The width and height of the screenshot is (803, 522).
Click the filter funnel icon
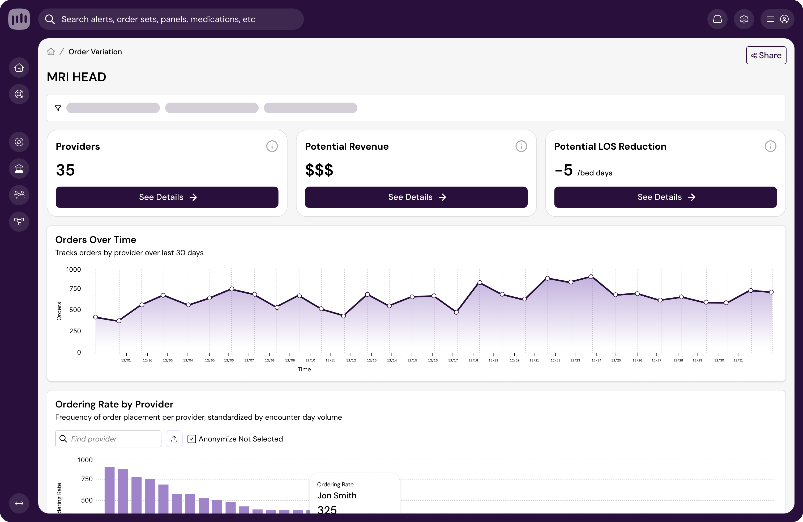click(x=58, y=108)
